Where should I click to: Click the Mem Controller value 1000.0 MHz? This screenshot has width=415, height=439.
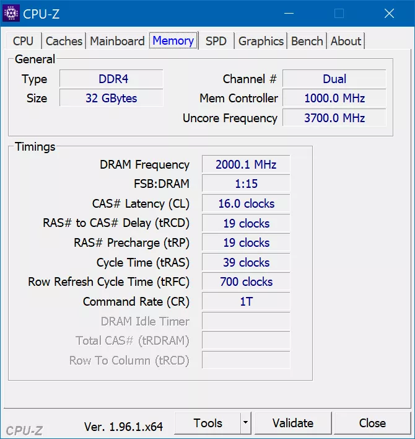coord(334,98)
